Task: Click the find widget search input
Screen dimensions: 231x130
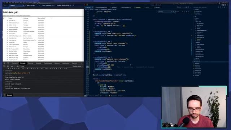Action: point(165,12)
